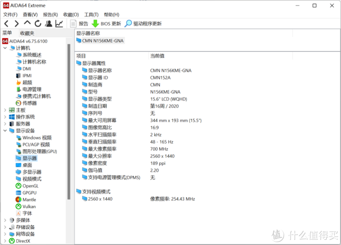Open the GPGPU tree item
Screen dimensions: 341x245
[x=26, y=193]
